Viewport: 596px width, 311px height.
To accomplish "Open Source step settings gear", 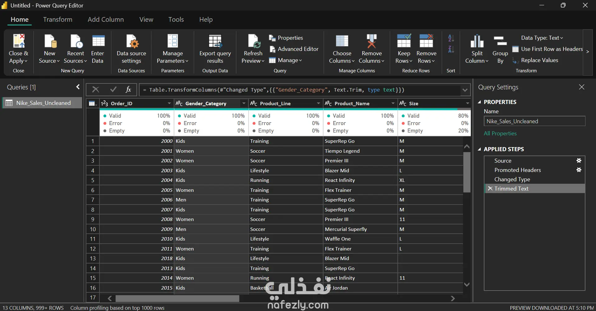I will [579, 160].
